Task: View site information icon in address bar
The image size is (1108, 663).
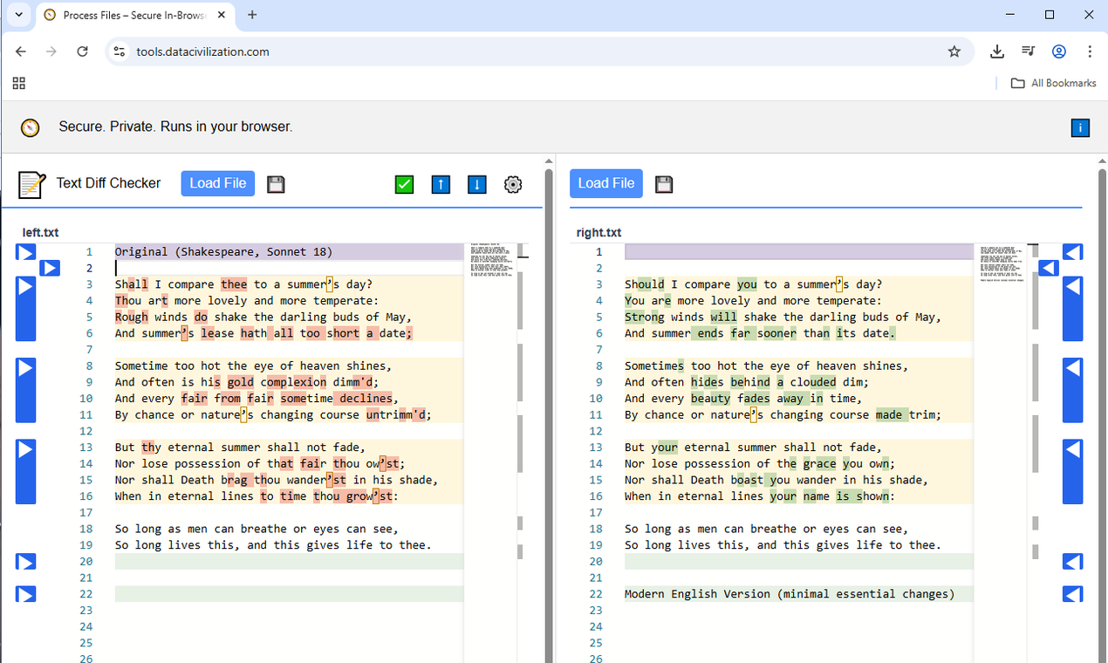Action: pos(120,51)
